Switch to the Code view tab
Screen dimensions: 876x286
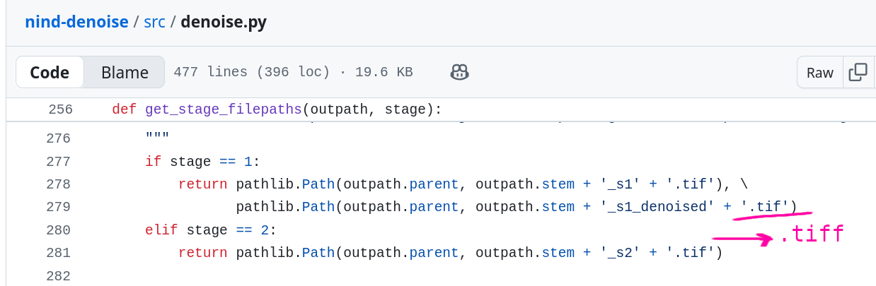[50, 72]
